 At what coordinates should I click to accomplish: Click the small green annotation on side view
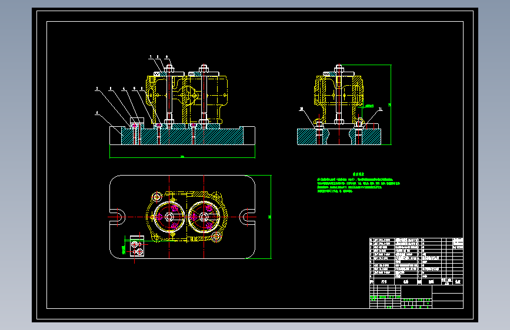[368, 106]
